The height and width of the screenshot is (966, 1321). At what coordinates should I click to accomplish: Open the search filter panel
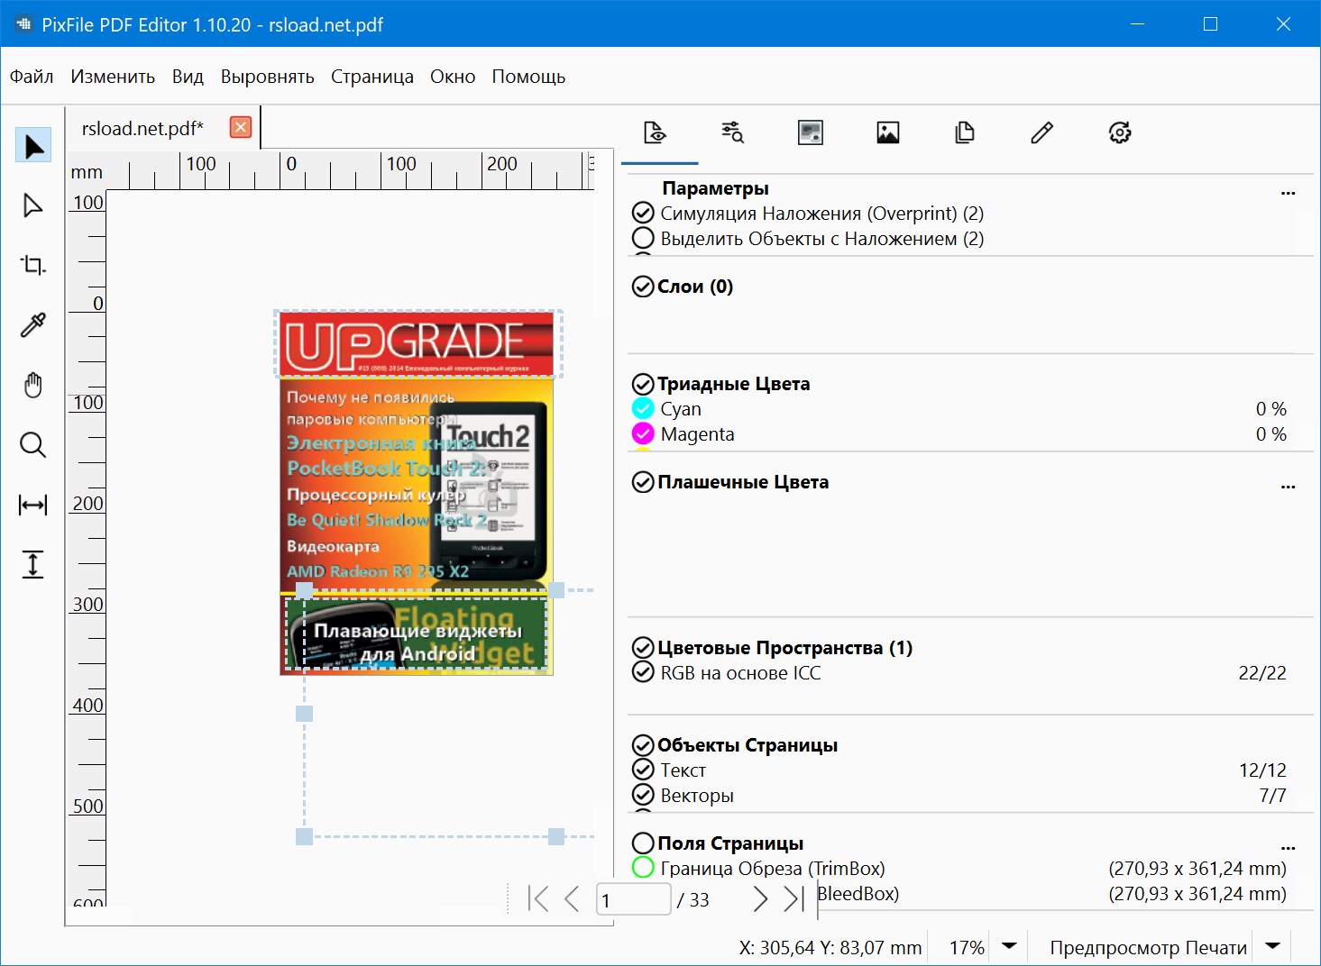731,132
